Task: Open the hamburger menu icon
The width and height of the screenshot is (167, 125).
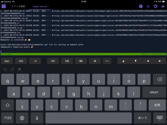Action: tap(4, 6)
